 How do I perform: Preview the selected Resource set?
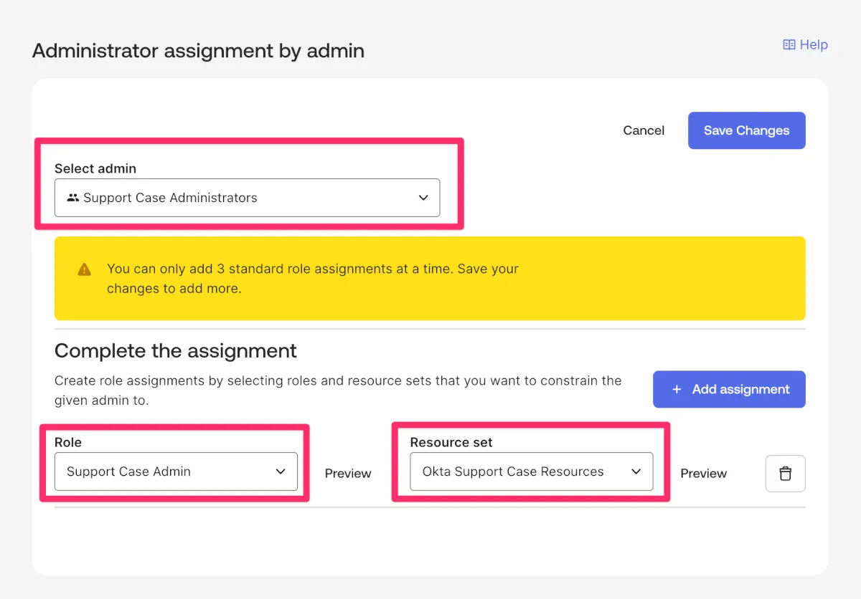[x=703, y=474]
